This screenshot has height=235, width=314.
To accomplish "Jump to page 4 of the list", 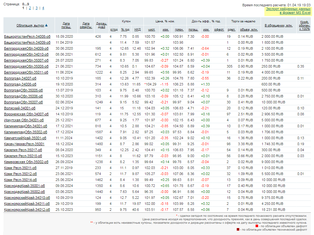I will click(43, 8).
